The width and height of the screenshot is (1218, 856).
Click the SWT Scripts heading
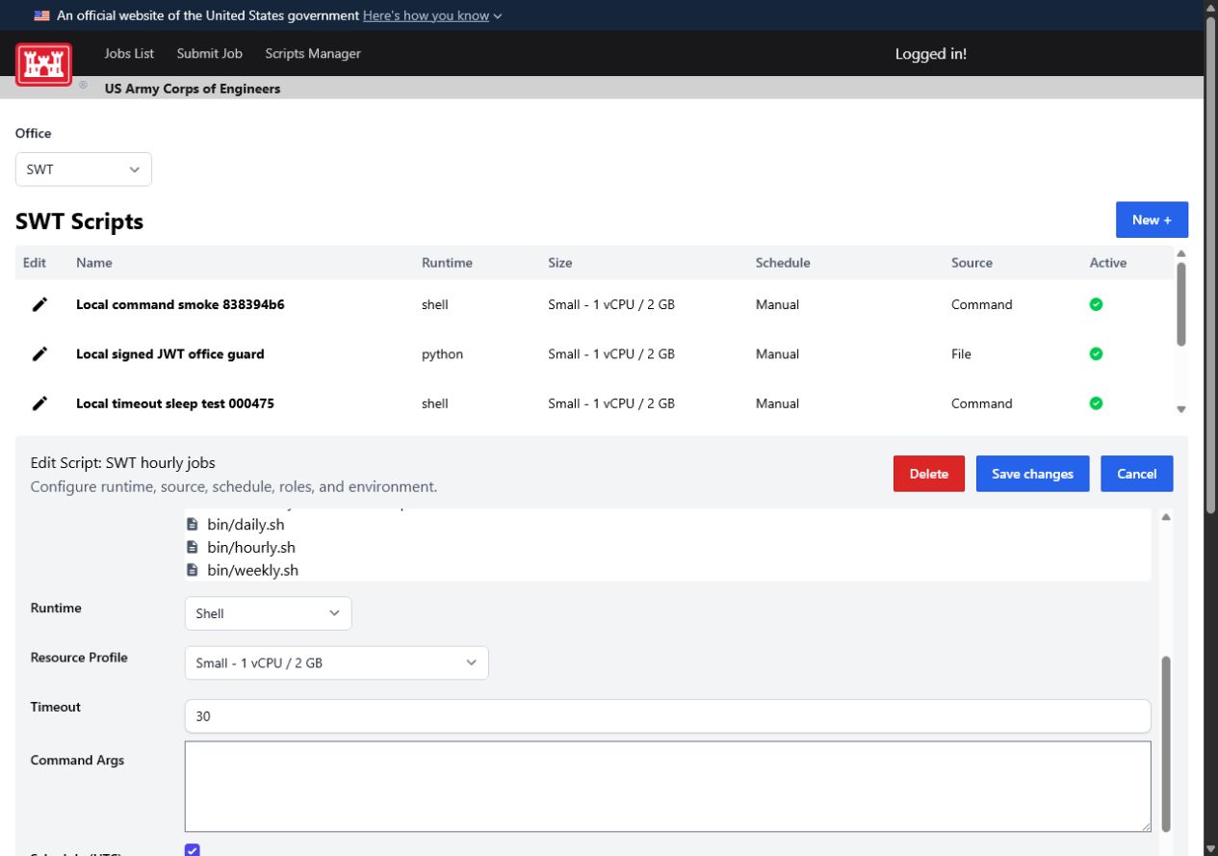point(79,221)
